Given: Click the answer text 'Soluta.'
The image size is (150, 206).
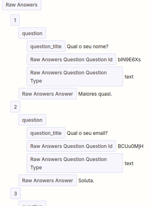Looking at the screenshot, I should pos(86,181).
